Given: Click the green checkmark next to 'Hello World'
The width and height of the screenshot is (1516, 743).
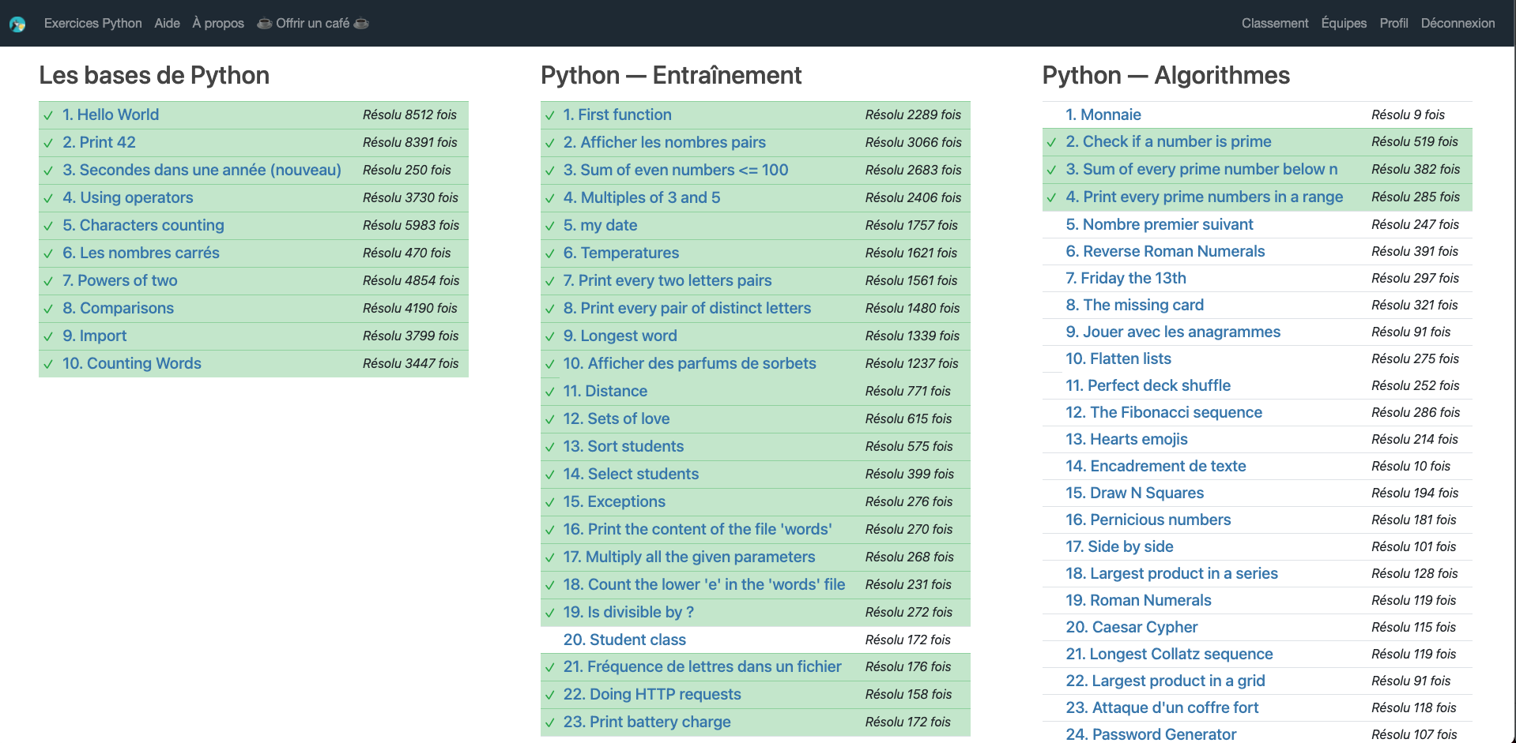Looking at the screenshot, I should pos(49,115).
